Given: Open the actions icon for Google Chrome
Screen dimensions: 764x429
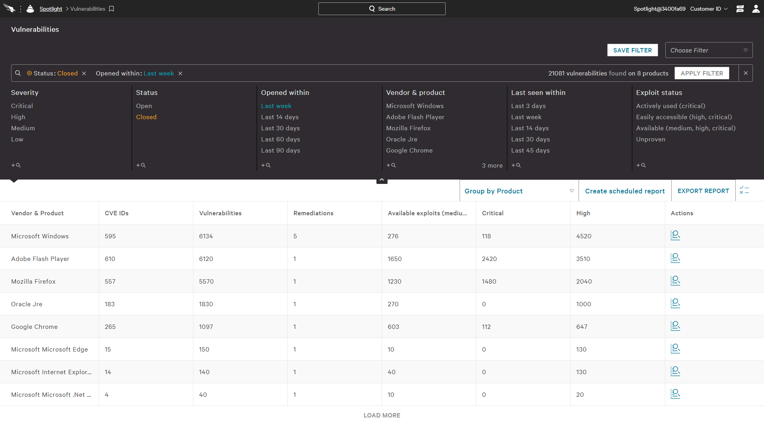Looking at the screenshot, I should (x=675, y=326).
